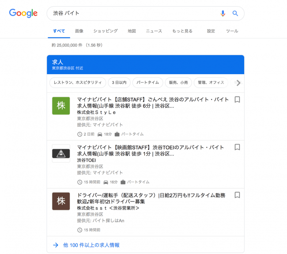Click the 求人 blue header

coord(146,64)
